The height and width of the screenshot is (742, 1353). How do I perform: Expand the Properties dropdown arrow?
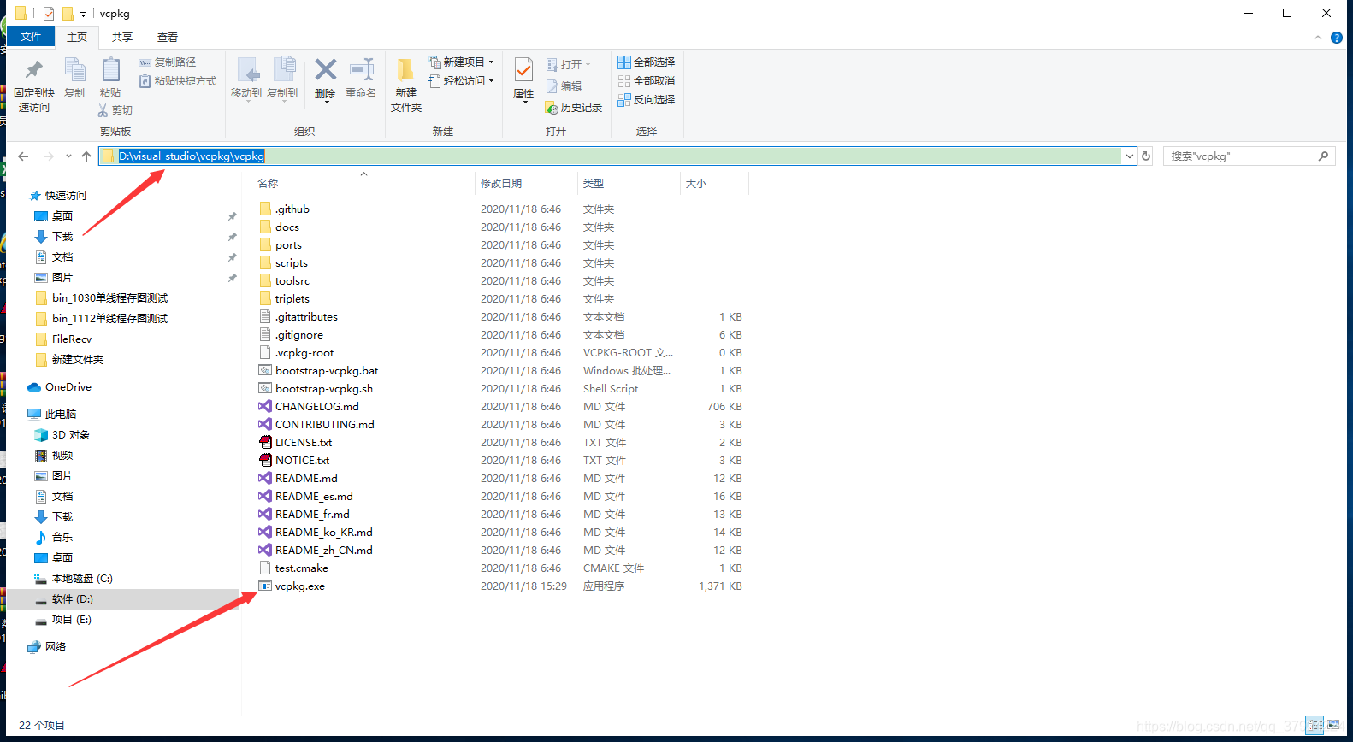click(x=523, y=103)
